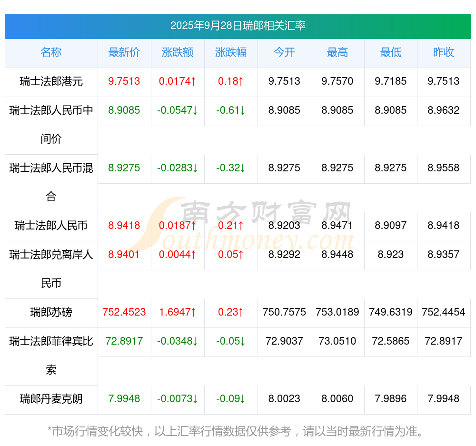Click the down arrow next to -0.61

click(x=242, y=110)
